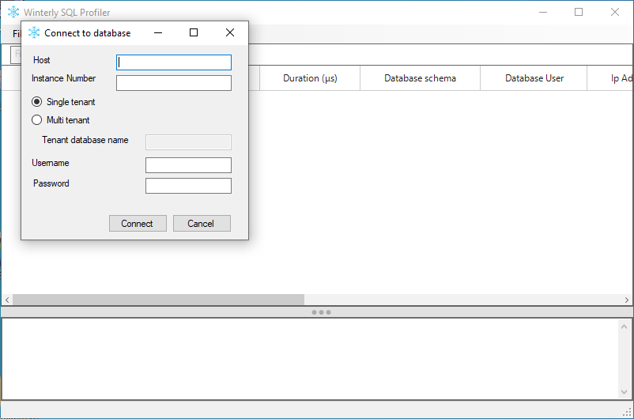This screenshot has height=419, width=634.
Task: Click the Winterly SQL Profiler snowflake icon
Action: 13,12
